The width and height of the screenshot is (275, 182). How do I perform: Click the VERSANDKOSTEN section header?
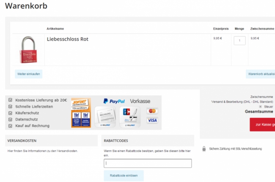[x=51, y=141]
